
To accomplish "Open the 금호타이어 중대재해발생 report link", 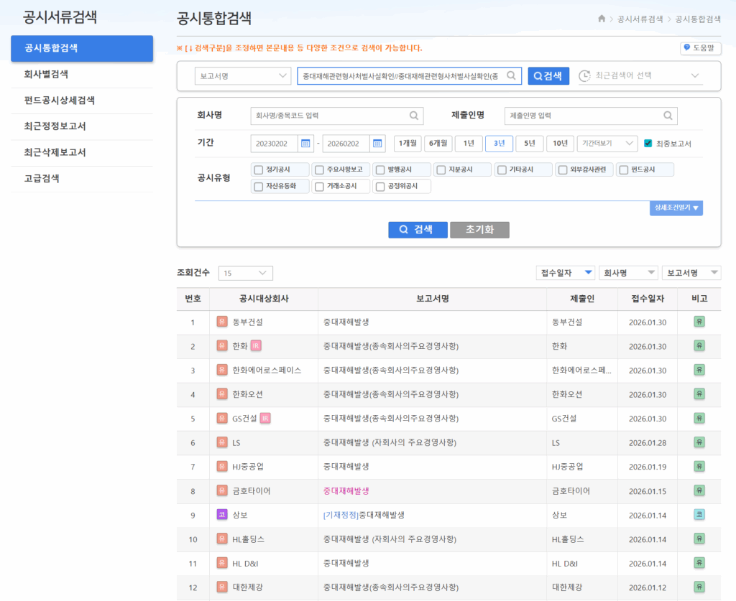I will pyautogui.click(x=346, y=490).
